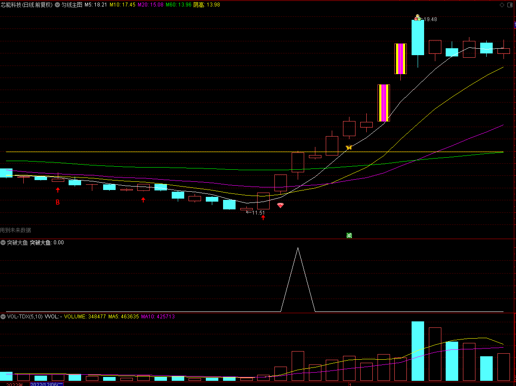Viewport: 516px width, 386px height.
Task: Click the 用到未来数据 warning text
Action: tap(16, 230)
